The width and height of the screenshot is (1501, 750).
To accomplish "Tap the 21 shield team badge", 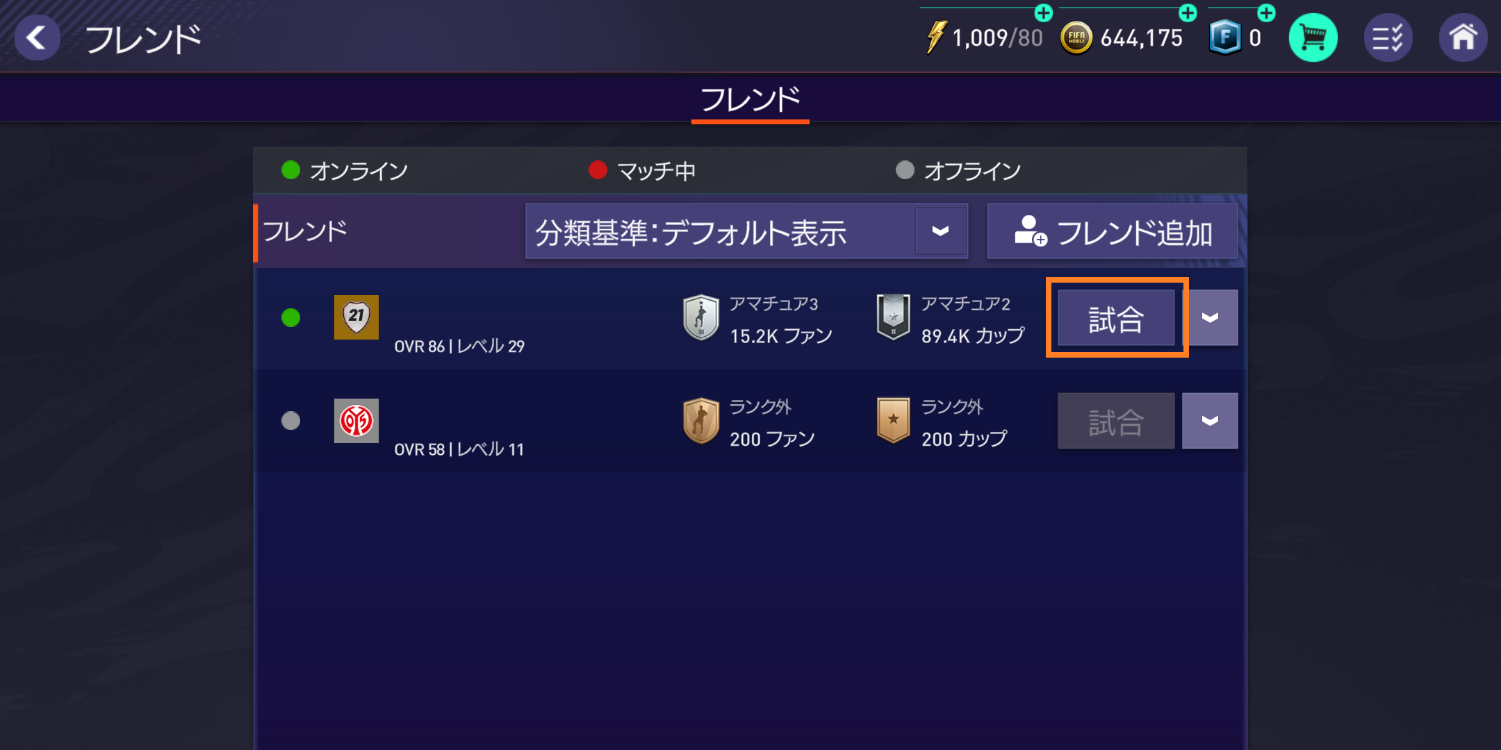I will point(356,317).
